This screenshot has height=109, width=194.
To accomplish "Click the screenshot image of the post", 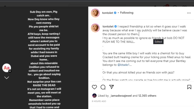I will (x=44, y=58).
